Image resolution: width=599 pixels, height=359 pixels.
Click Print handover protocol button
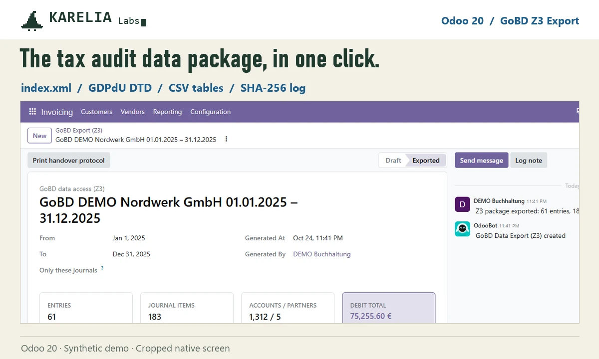point(69,161)
